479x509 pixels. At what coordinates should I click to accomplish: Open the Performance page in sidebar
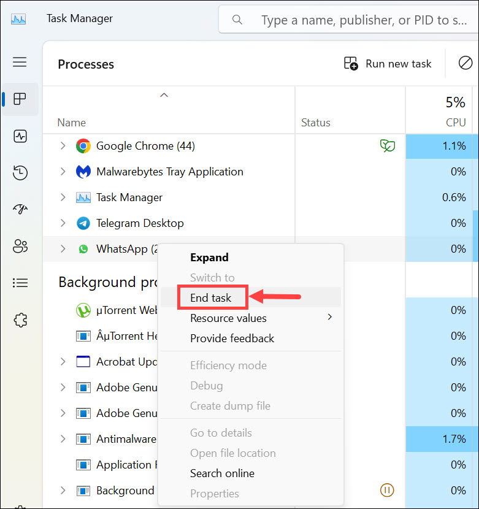[20, 136]
